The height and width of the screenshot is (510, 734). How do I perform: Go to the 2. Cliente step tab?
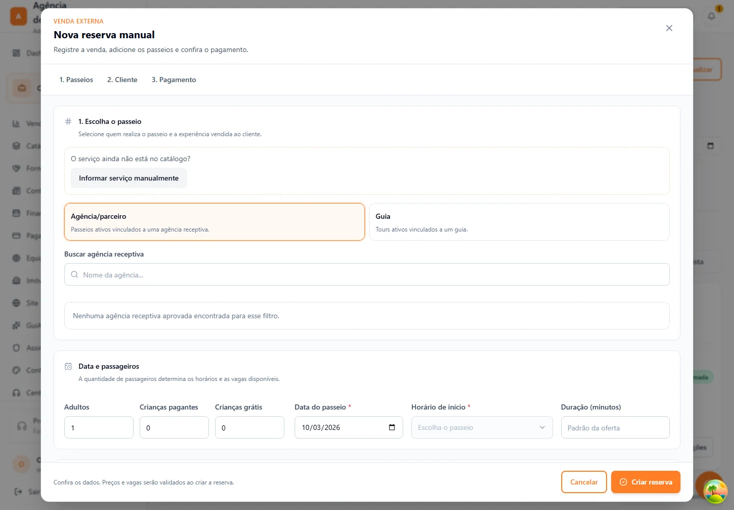pyautogui.click(x=122, y=80)
